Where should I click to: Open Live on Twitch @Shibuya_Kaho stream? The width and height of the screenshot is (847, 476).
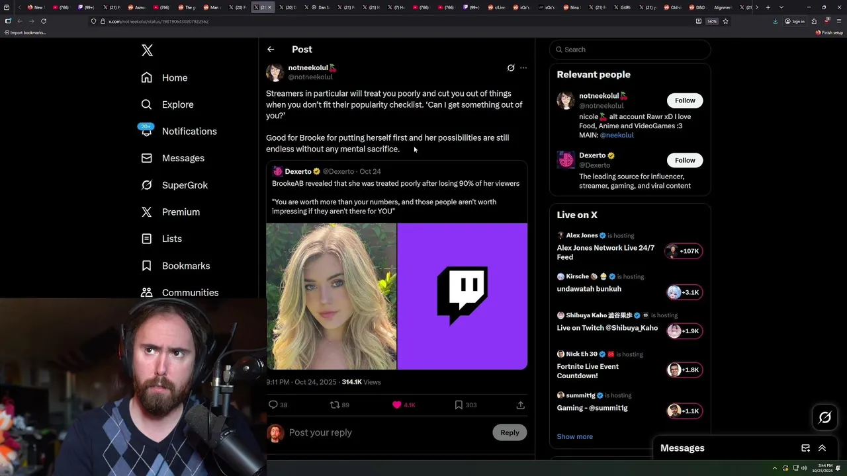pyautogui.click(x=607, y=328)
